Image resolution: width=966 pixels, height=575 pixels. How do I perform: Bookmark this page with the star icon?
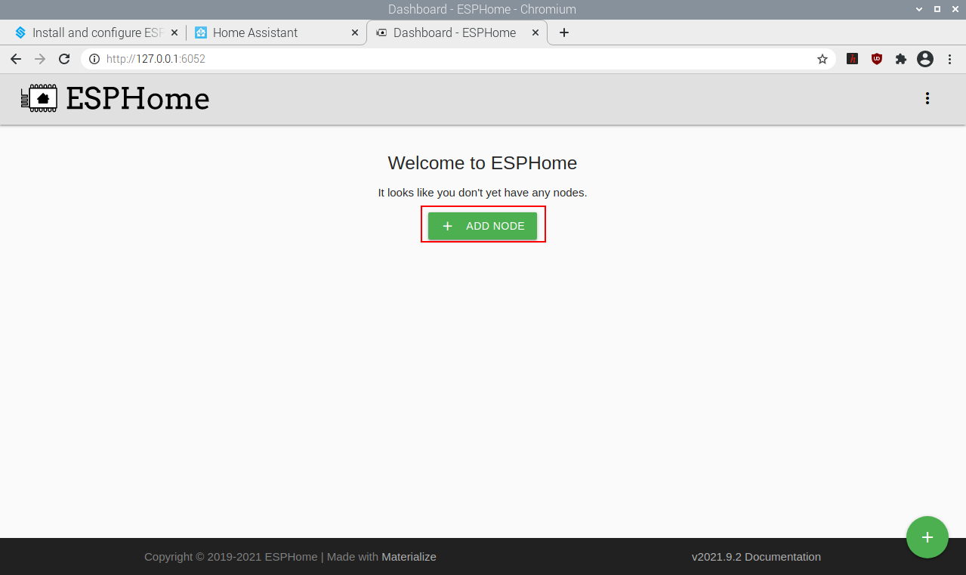(x=822, y=59)
